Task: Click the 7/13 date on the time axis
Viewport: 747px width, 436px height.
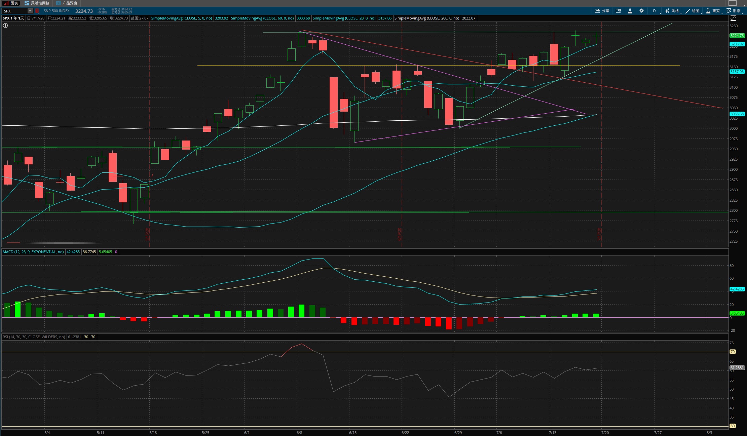Action: click(552, 433)
